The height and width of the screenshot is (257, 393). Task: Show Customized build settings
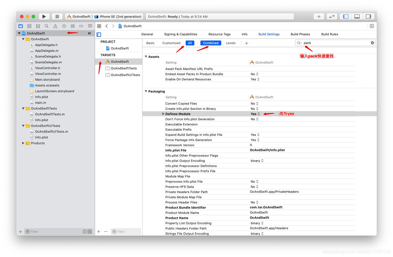point(171,43)
